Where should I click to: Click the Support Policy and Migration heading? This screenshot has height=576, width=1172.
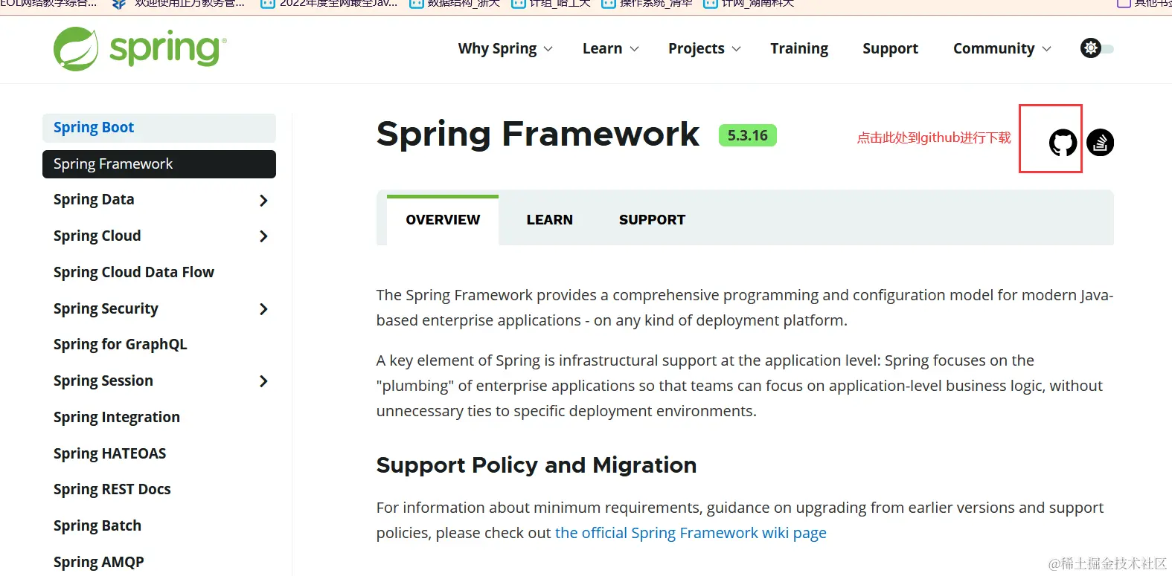(x=537, y=465)
